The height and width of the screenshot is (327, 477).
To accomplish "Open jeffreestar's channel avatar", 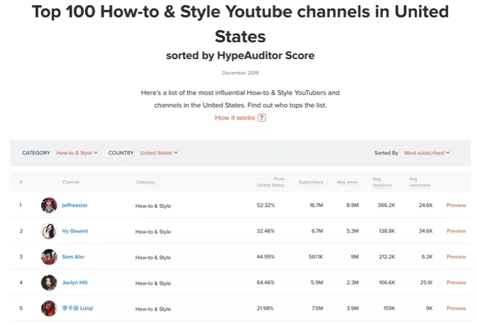I will pos(49,205).
